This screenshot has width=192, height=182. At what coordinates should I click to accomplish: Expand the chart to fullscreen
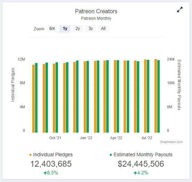180,10
